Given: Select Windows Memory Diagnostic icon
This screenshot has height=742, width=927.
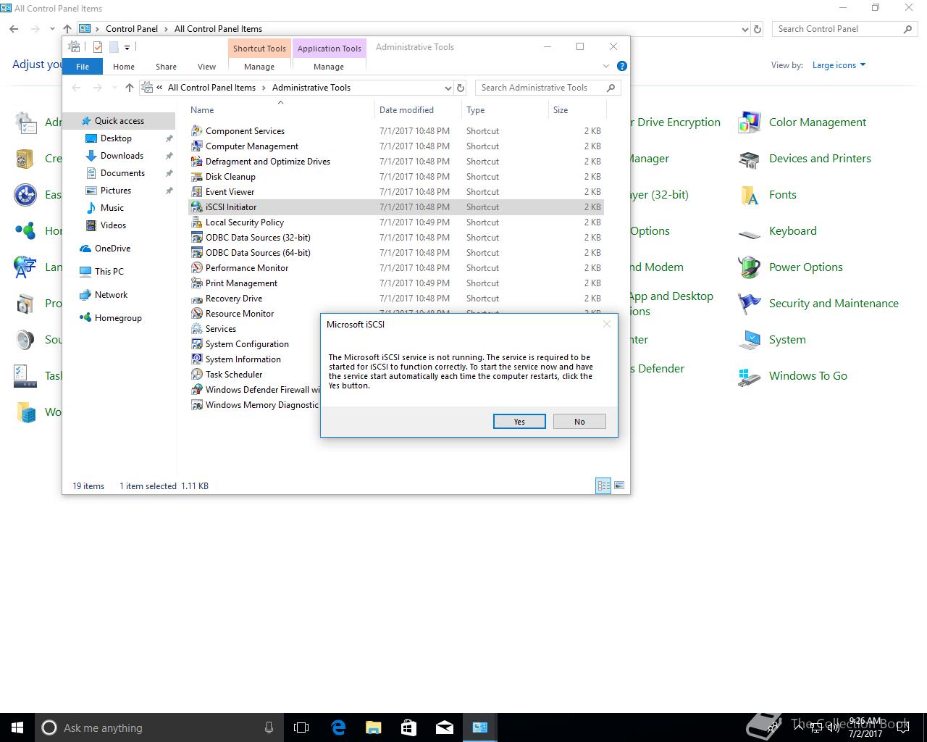Looking at the screenshot, I should click(x=196, y=405).
